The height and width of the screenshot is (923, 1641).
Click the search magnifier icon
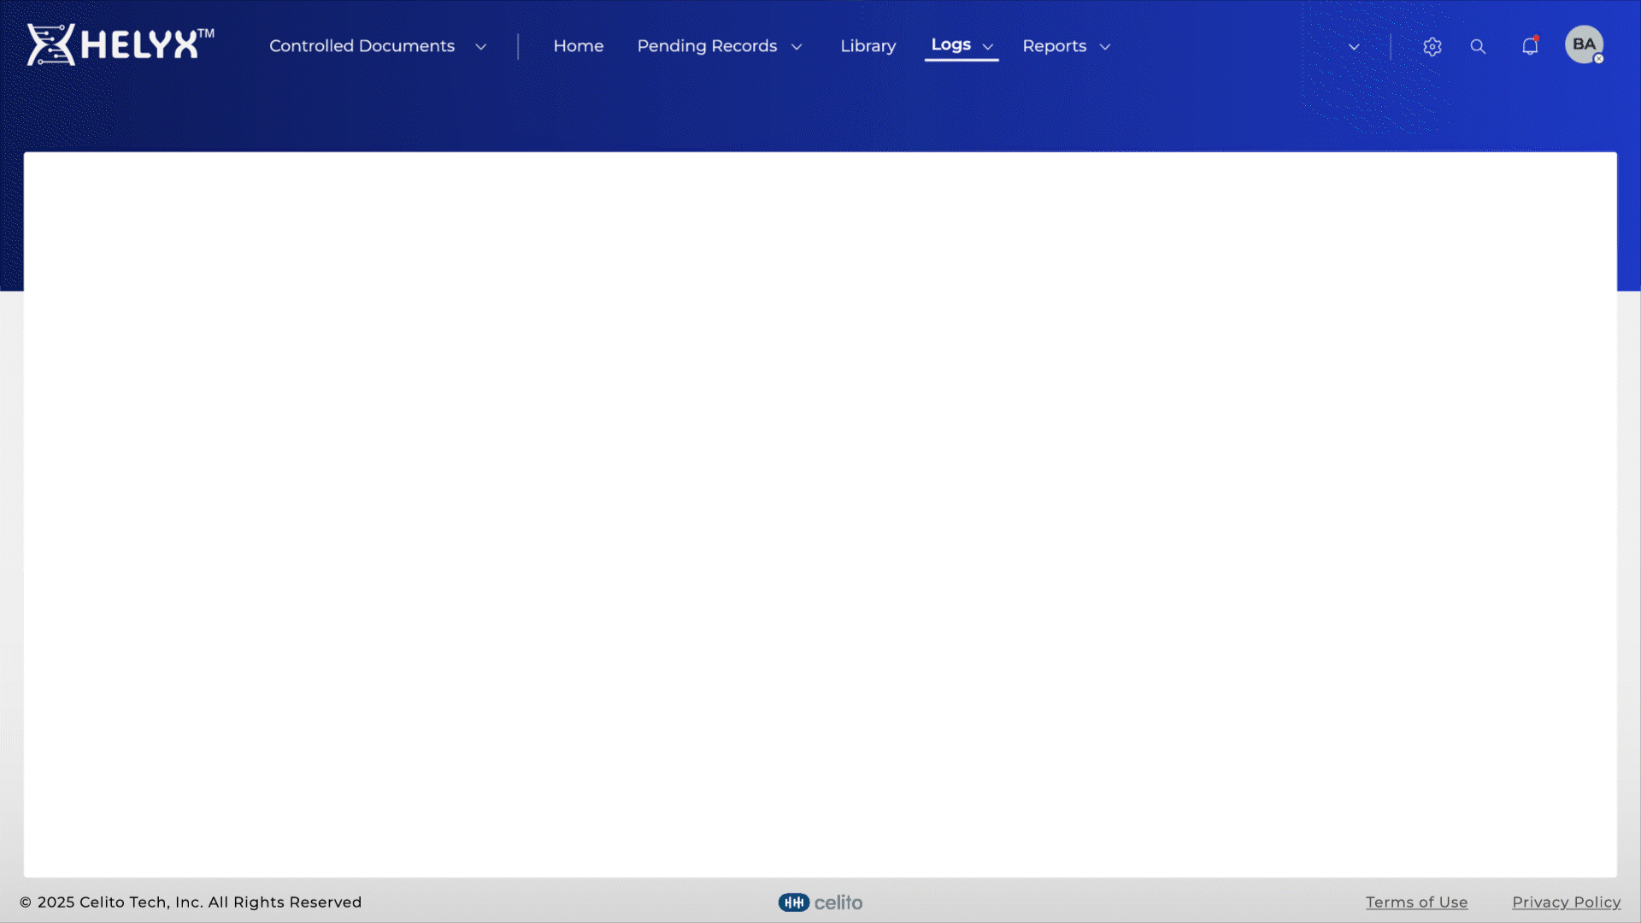click(x=1478, y=47)
